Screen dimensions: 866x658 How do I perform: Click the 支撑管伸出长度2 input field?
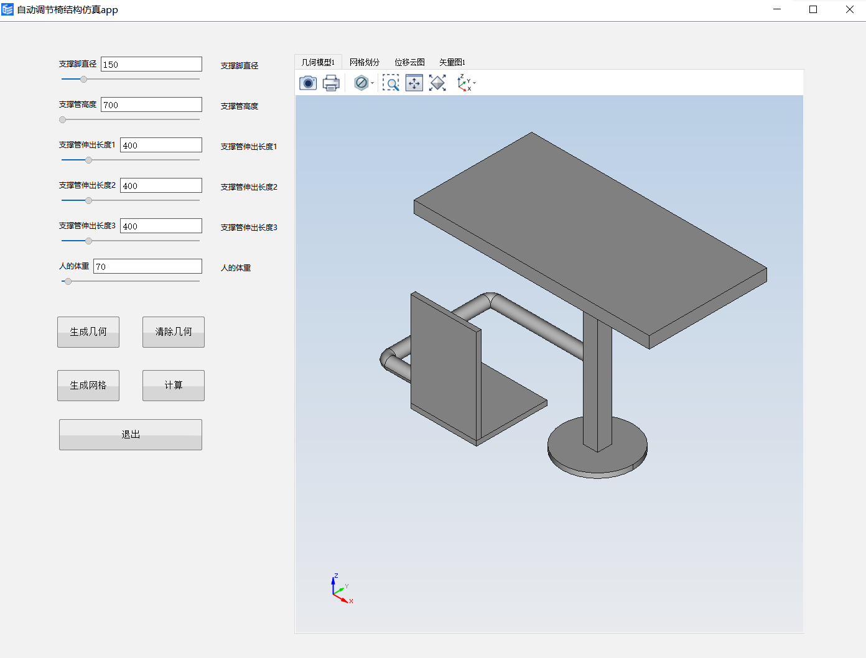(x=161, y=185)
